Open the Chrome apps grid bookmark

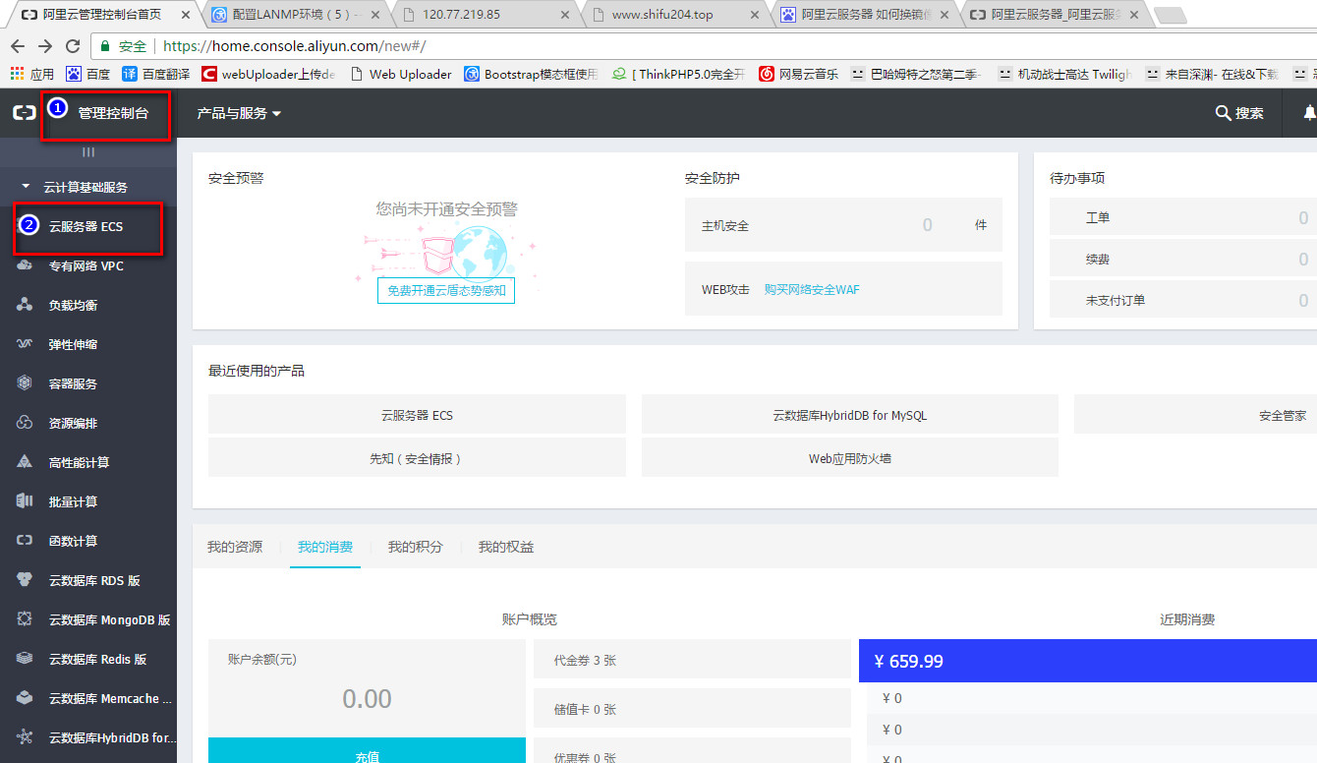31,74
